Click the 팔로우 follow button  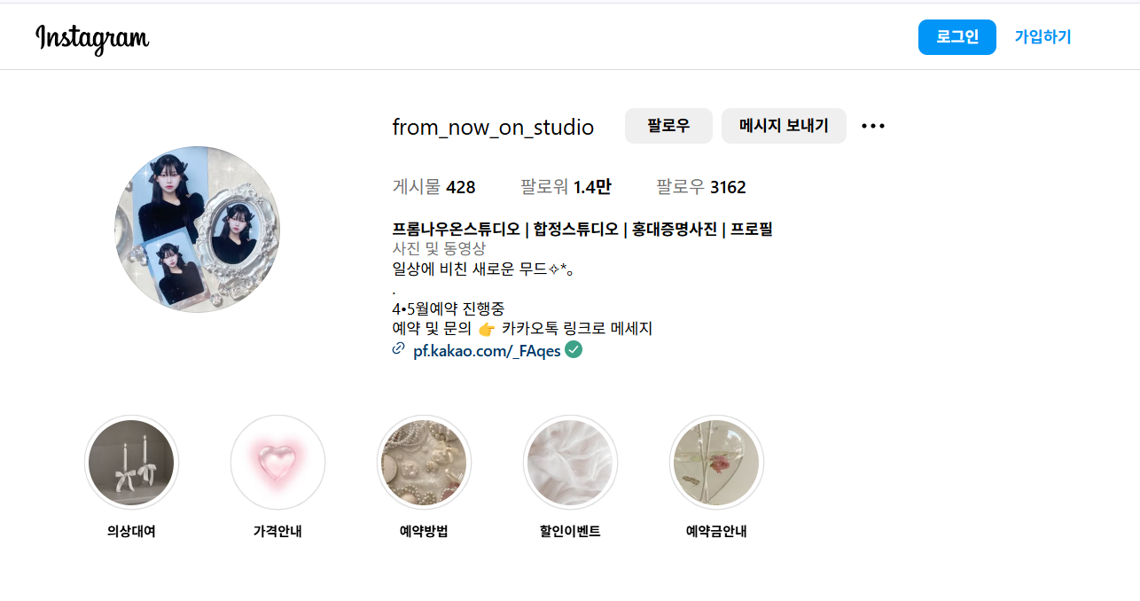668,126
